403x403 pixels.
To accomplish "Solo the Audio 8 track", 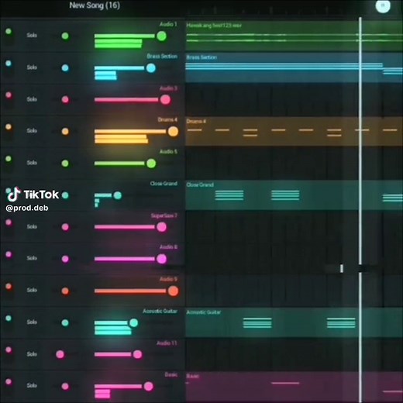I will (x=32, y=258).
